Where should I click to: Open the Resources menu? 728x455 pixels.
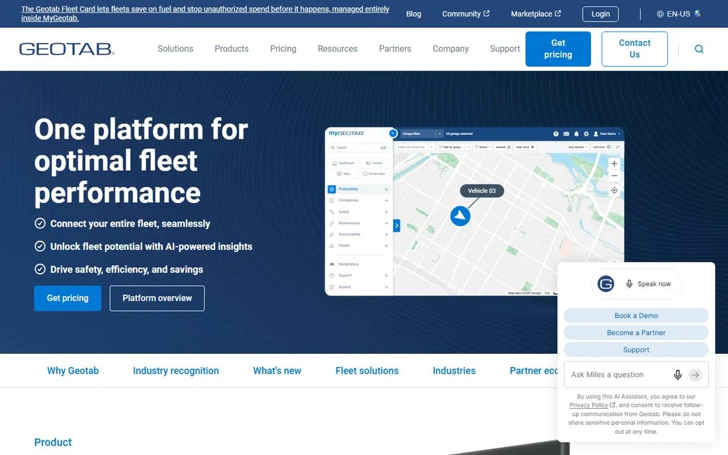click(338, 49)
